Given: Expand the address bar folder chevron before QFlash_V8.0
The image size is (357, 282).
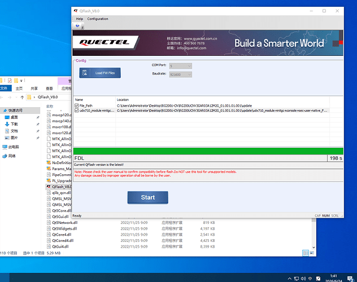Looking at the screenshot, I should tap(34, 97).
